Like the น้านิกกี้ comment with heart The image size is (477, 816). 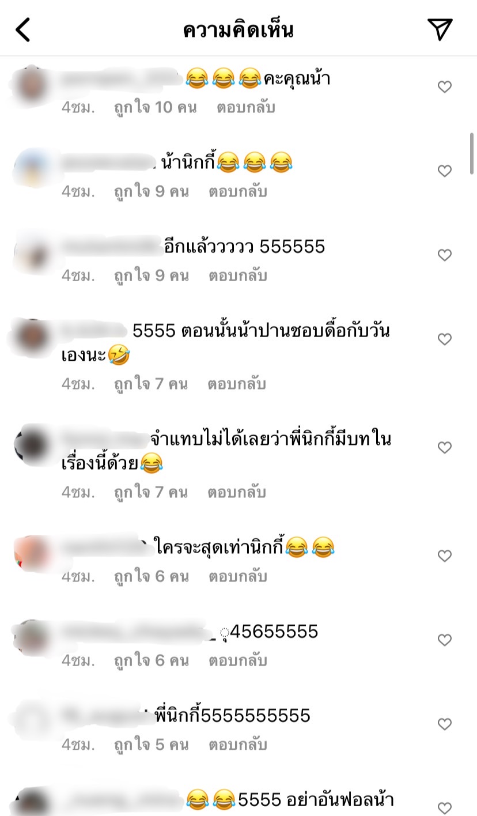(x=444, y=171)
